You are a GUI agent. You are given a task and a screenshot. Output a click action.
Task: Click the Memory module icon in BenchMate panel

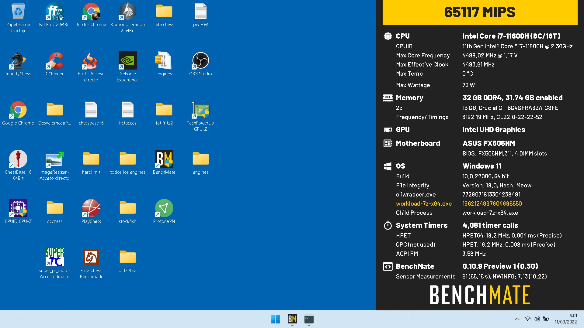click(x=388, y=98)
